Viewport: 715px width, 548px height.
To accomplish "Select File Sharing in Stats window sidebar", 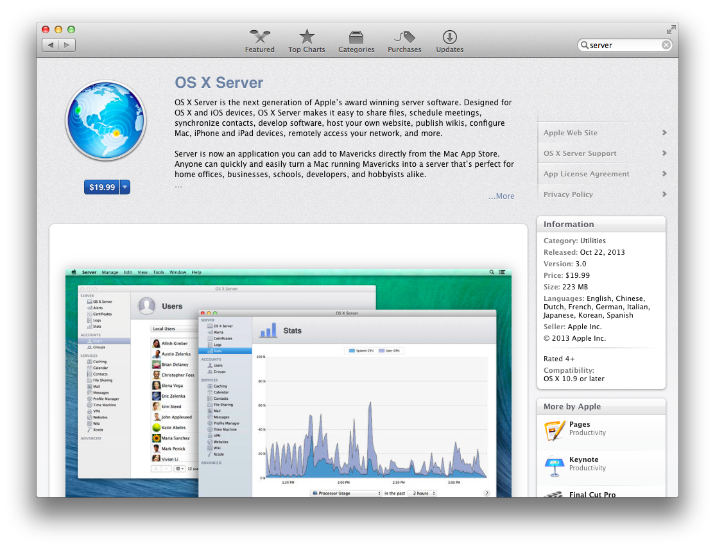I will tap(223, 404).
